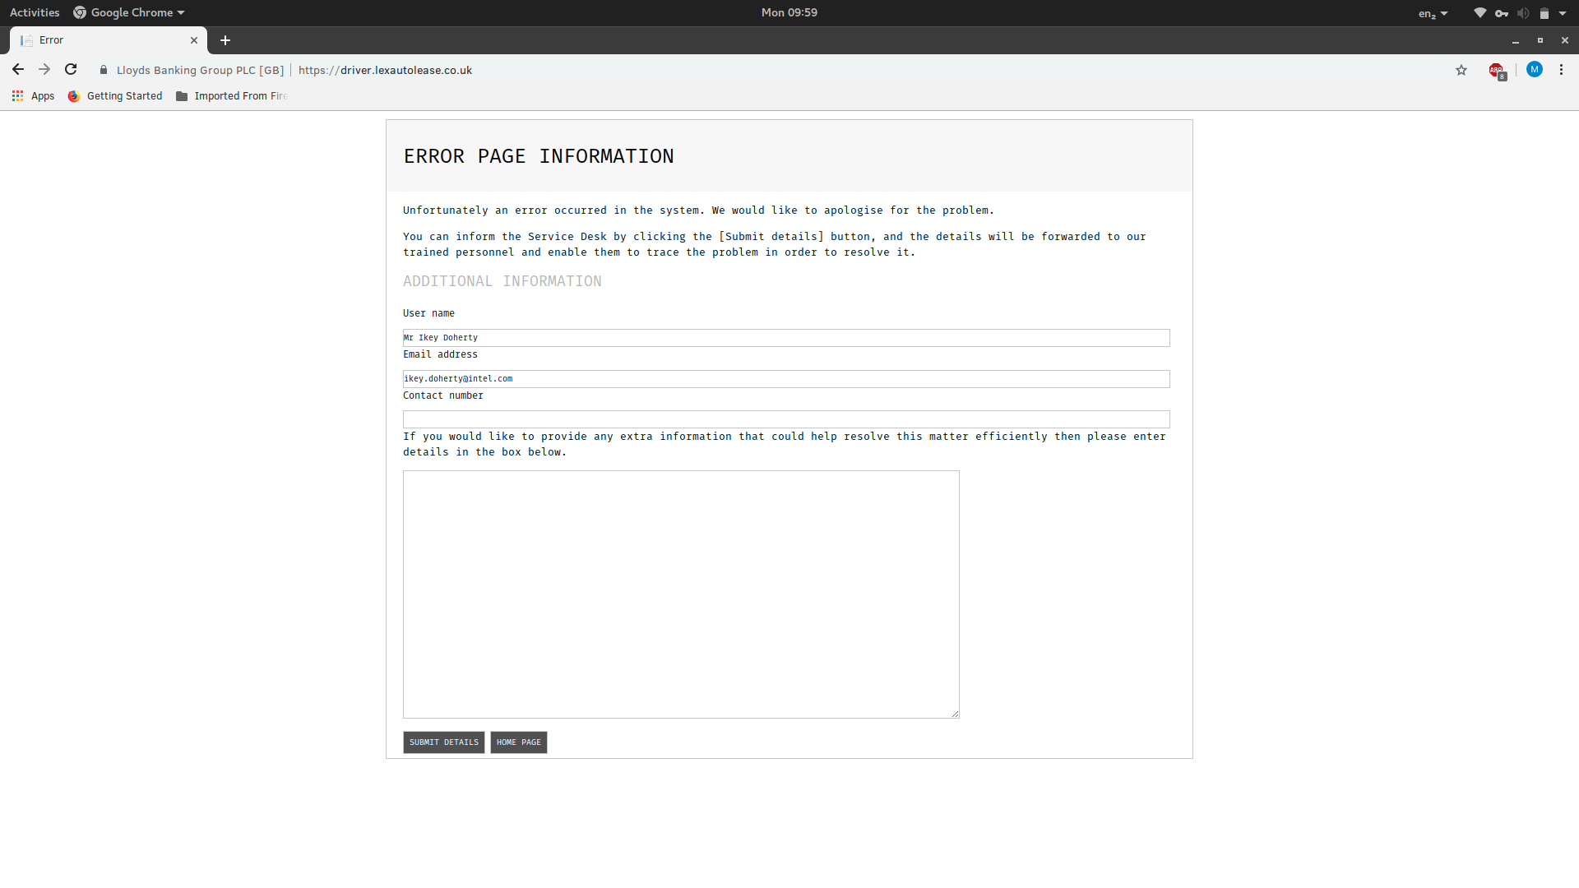The width and height of the screenshot is (1579, 888).
Task: Select the Error browser tab
Action: pos(108,40)
